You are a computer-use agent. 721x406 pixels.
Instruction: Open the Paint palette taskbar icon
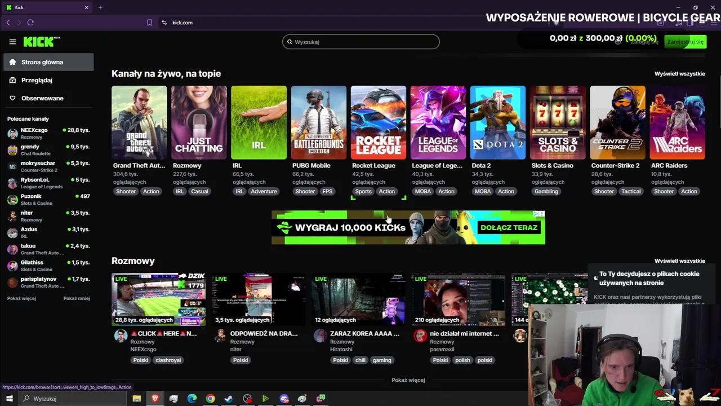[302, 399]
